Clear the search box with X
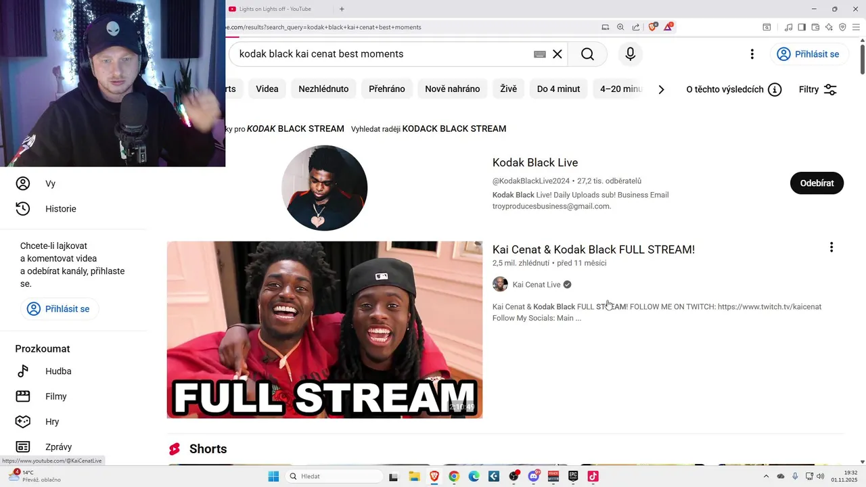The height and width of the screenshot is (487, 866). 557,54
